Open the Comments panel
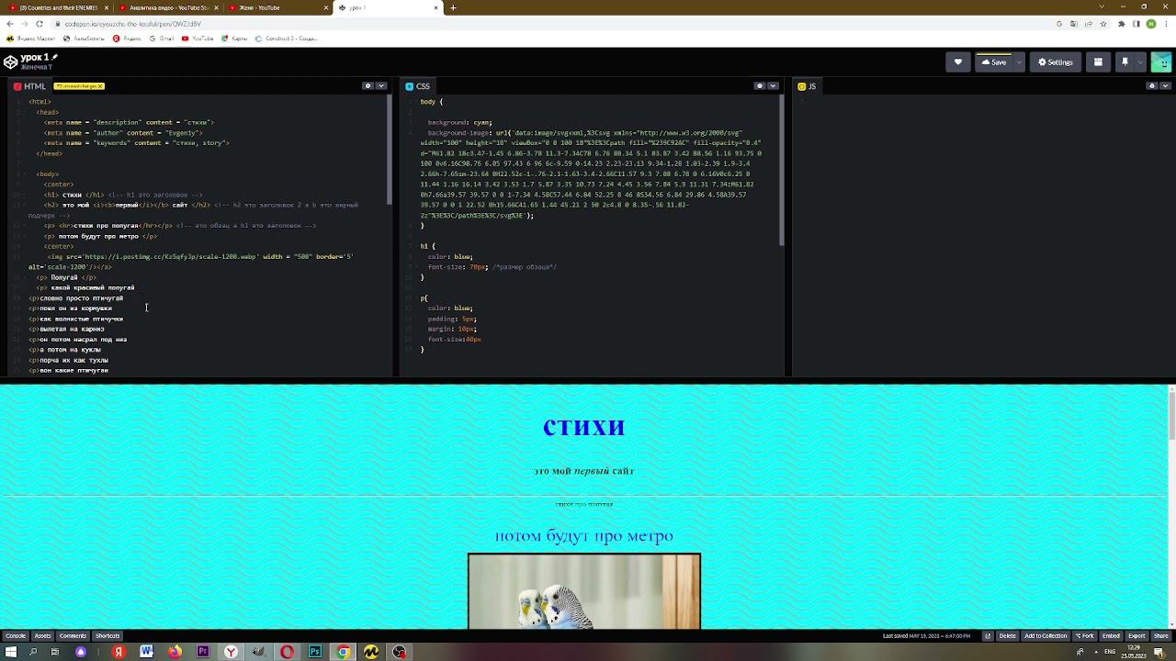The width and height of the screenshot is (1176, 661). pos(73,635)
